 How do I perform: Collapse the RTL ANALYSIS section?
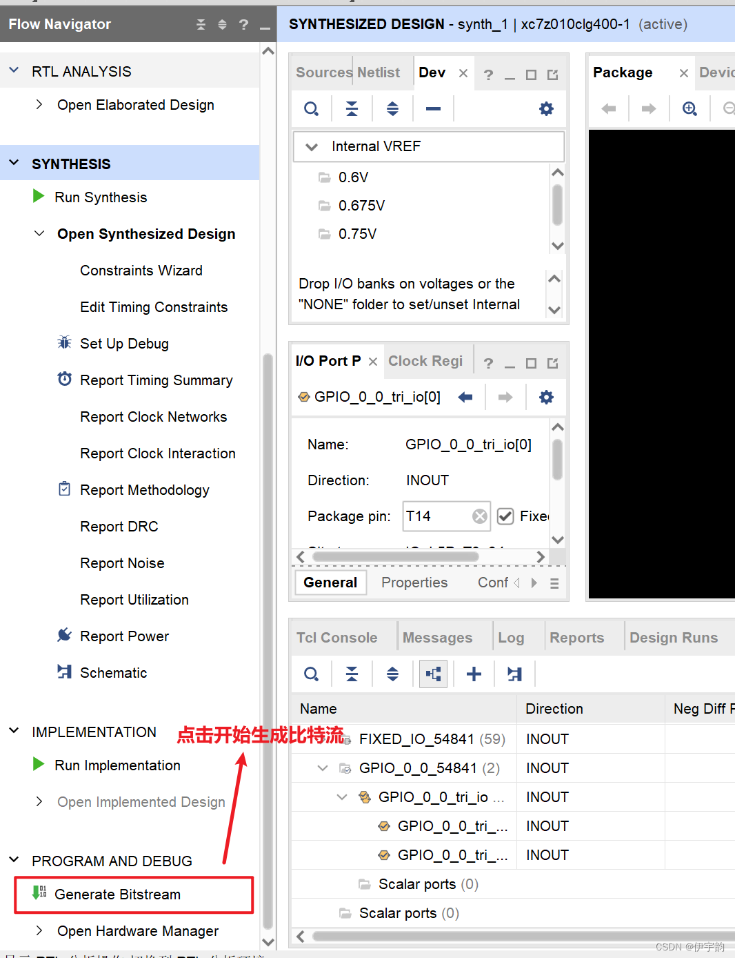point(14,71)
